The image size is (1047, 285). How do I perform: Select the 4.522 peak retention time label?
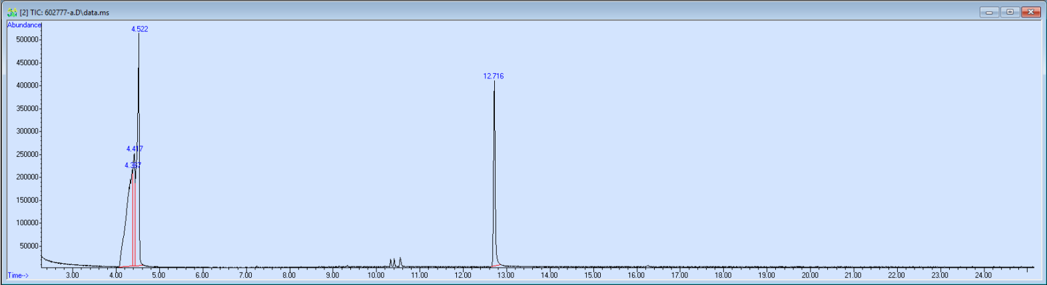pyautogui.click(x=140, y=29)
